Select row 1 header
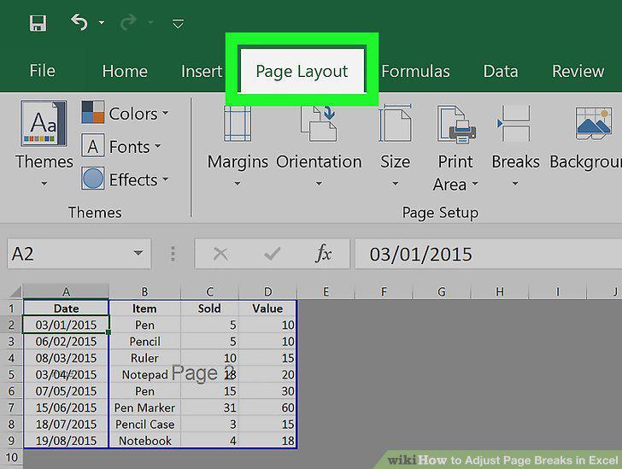Screen dimensions: 622x469 click(x=11, y=308)
